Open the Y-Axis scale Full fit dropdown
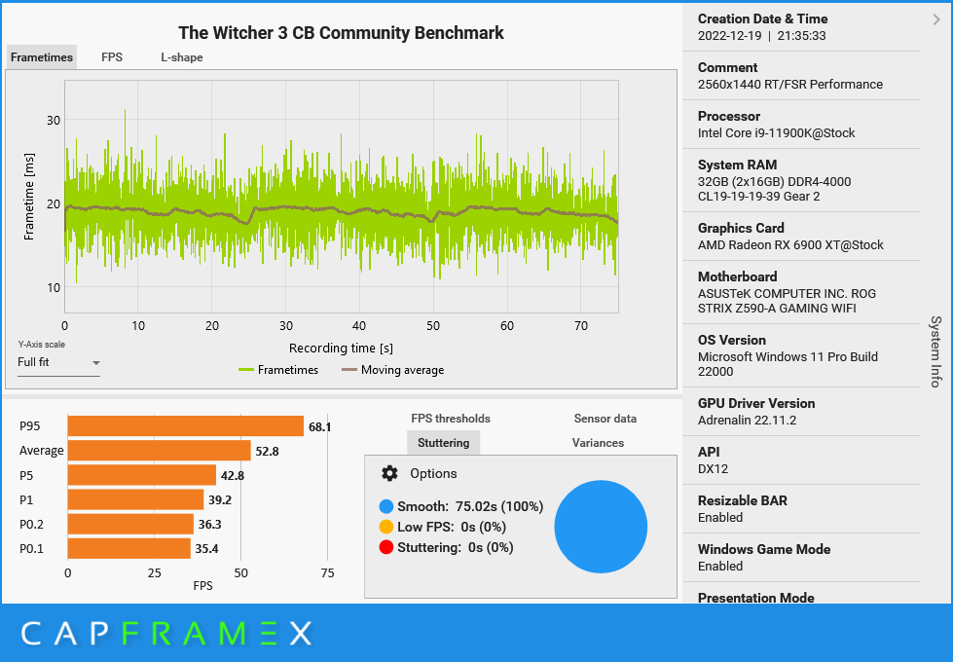The width and height of the screenshot is (953, 662). (x=58, y=362)
